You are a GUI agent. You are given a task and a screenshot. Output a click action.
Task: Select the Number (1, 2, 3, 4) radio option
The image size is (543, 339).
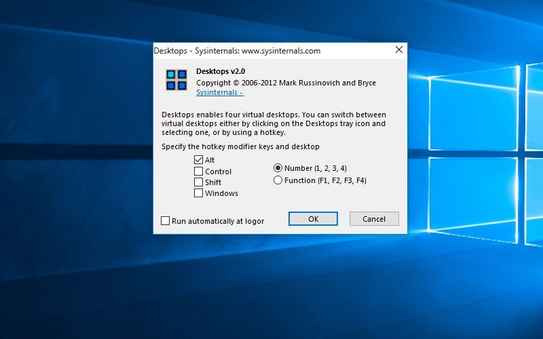click(278, 168)
